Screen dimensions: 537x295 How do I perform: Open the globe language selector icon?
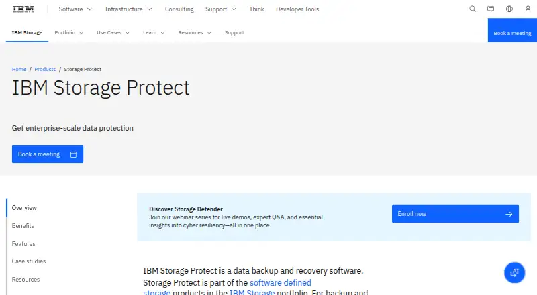[x=509, y=9]
